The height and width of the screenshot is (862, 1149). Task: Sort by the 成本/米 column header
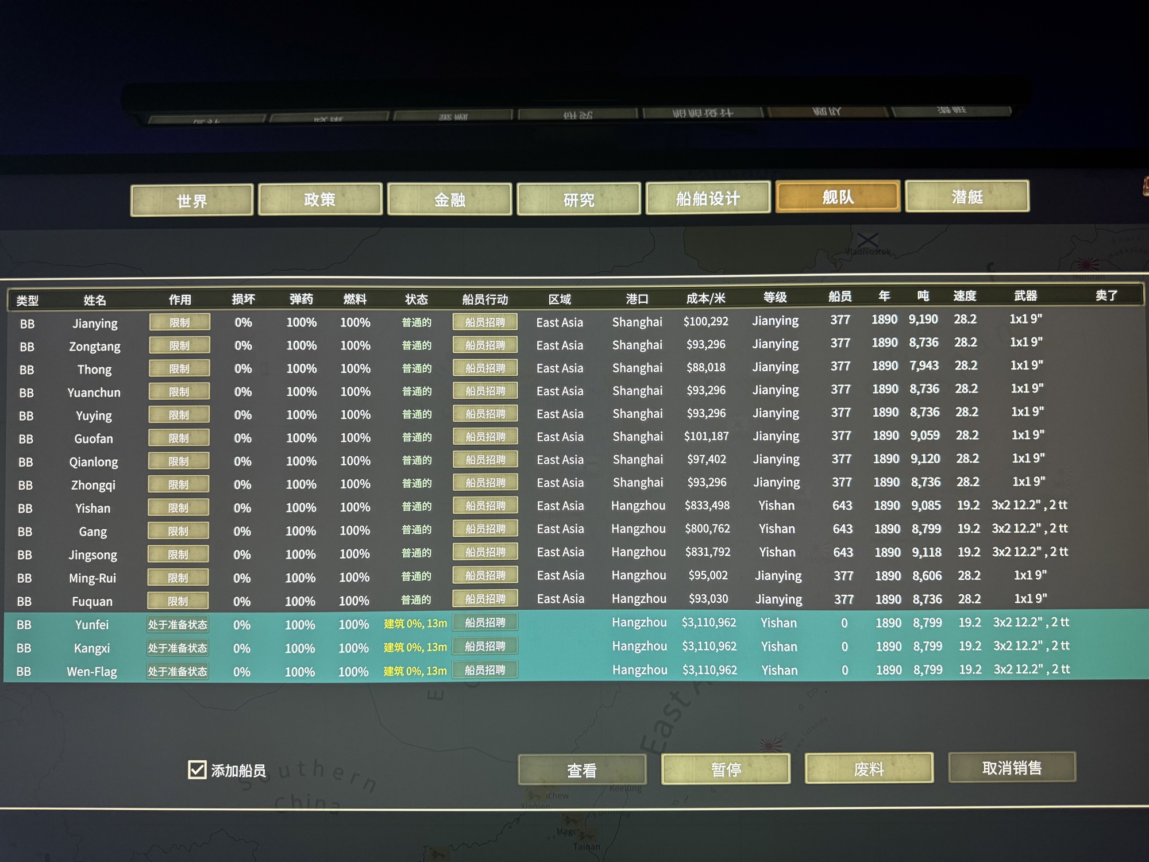pos(705,298)
